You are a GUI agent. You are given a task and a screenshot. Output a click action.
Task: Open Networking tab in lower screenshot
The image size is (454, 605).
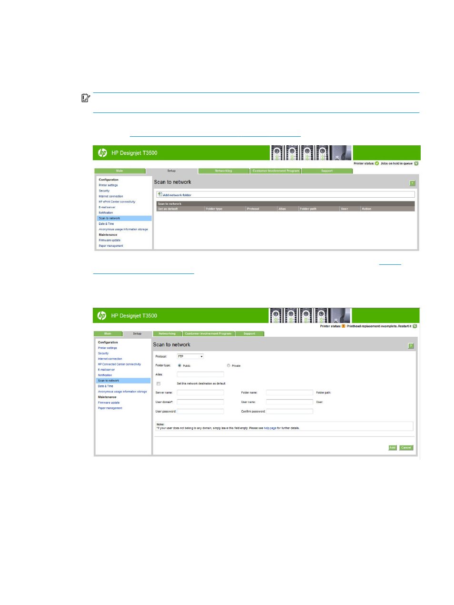pos(167,334)
